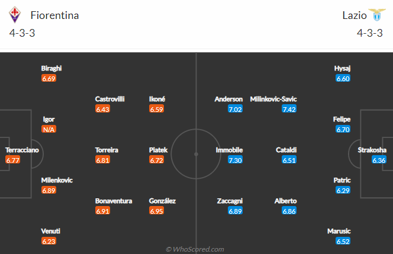
Task: Click Milinkovic-Savic's 7.42 rating badge
Action: click(289, 109)
